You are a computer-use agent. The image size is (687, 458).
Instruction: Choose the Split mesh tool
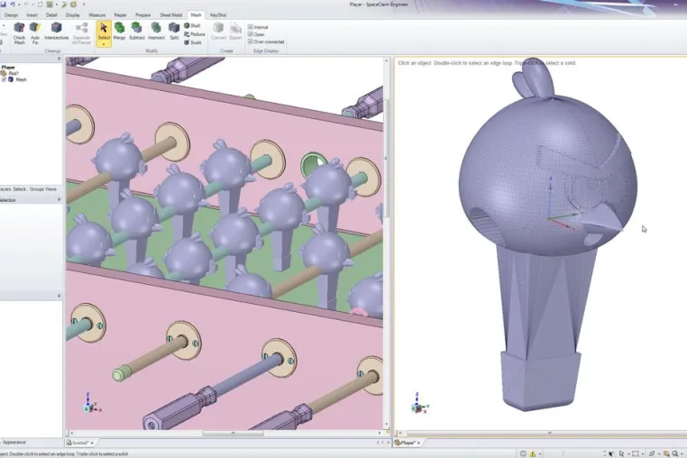click(174, 32)
